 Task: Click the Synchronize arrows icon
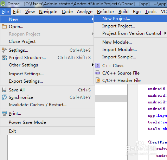point(4,97)
